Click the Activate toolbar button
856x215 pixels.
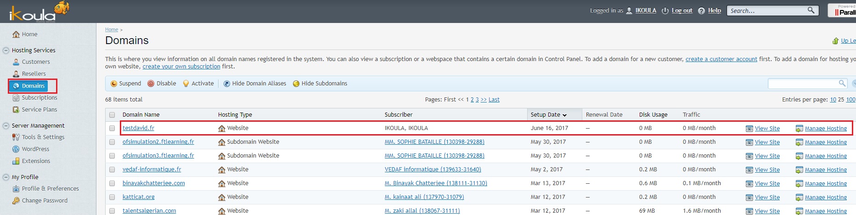(198, 84)
